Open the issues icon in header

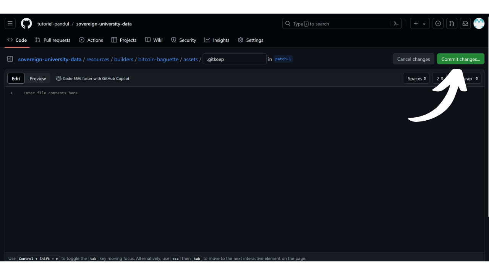click(438, 24)
